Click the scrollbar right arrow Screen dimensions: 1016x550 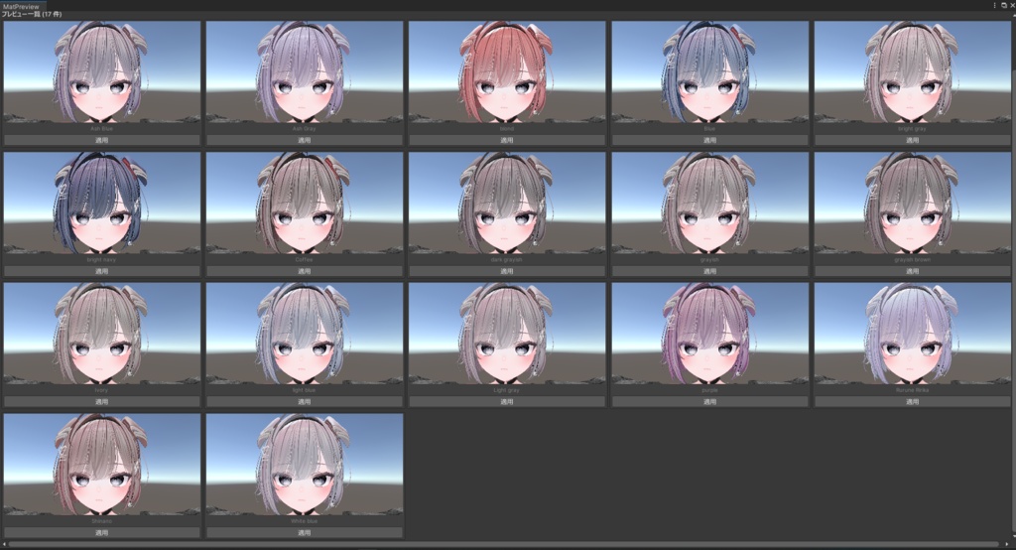click(1006, 544)
